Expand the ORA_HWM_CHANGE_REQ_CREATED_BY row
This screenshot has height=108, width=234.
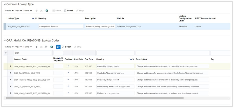click(10, 66)
